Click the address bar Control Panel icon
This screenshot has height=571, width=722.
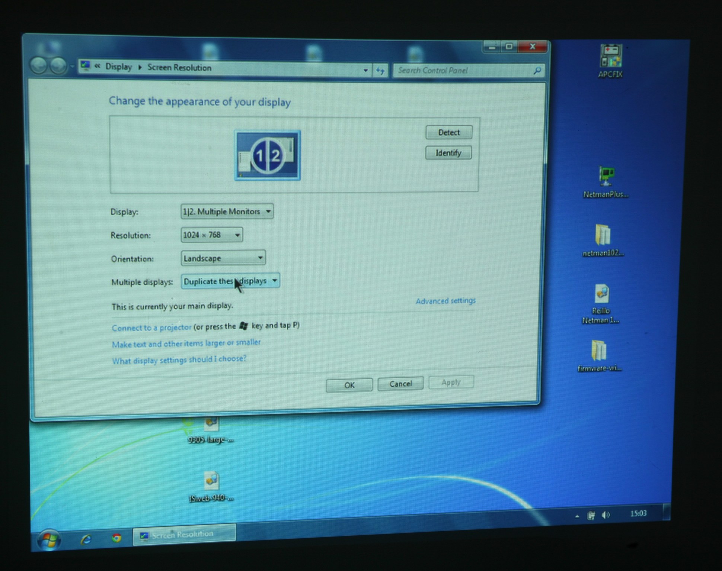click(x=86, y=66)
